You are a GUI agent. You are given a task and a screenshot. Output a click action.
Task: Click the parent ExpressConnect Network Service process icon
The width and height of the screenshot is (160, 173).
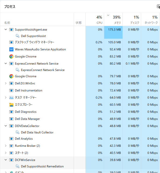[11, 64]
